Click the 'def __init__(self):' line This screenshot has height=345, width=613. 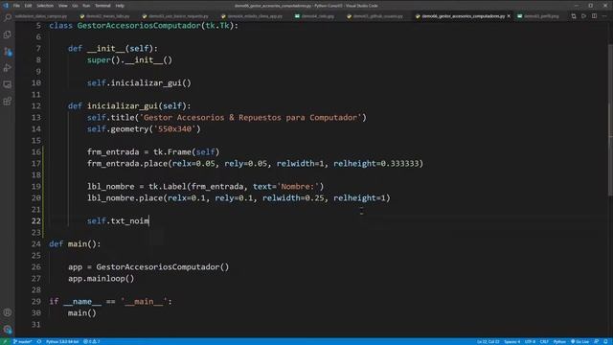coord(113,49)
